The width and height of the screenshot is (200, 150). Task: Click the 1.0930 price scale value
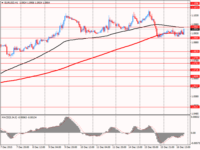coord(195,33)
